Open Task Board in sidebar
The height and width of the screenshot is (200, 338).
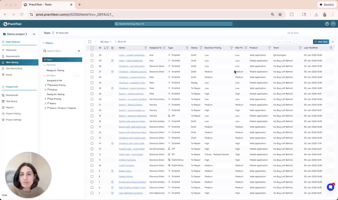coord(11,101)
